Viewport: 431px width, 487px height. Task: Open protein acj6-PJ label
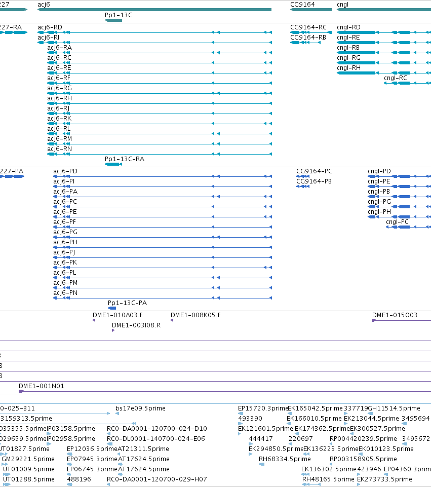click(x=64, y=252)
